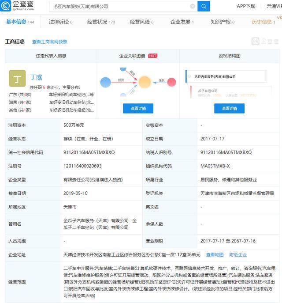Click the blue search magnifier button
This screenshot has height=303, width=282.
204,6
